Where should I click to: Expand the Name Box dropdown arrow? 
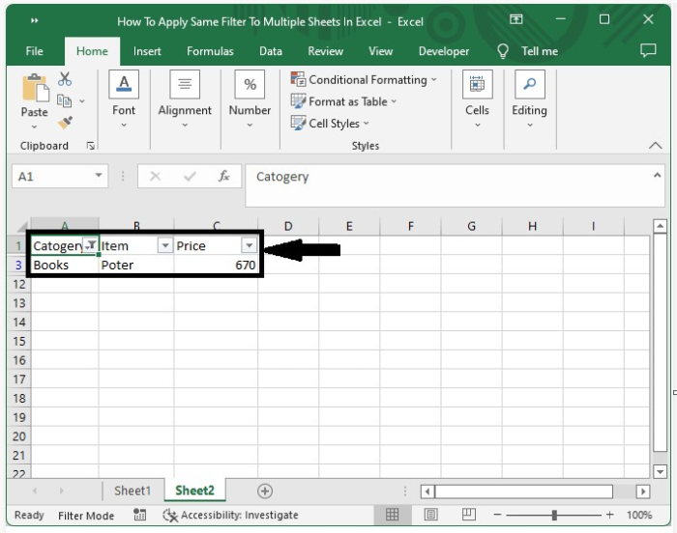point(99,176)
